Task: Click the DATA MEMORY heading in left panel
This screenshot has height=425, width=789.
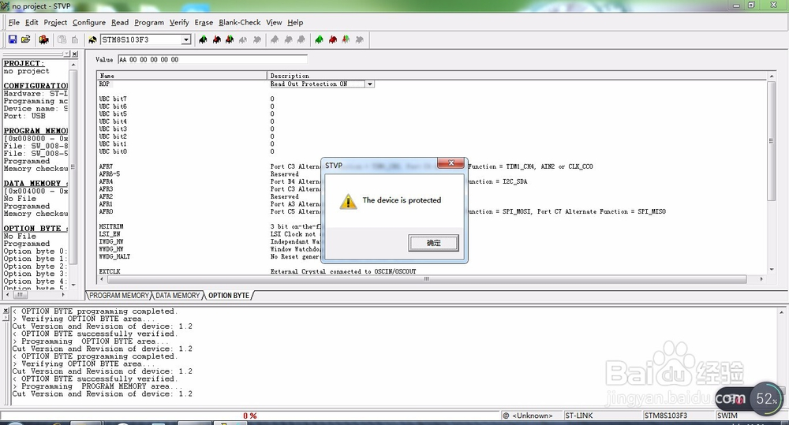Action: [x=36, y=184]
